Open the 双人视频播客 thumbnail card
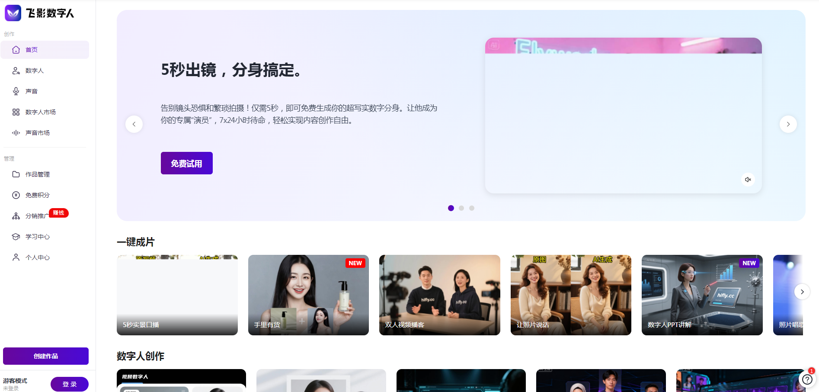Image resolution: width=819 pixels, height=392 pixels. point(439,295)
